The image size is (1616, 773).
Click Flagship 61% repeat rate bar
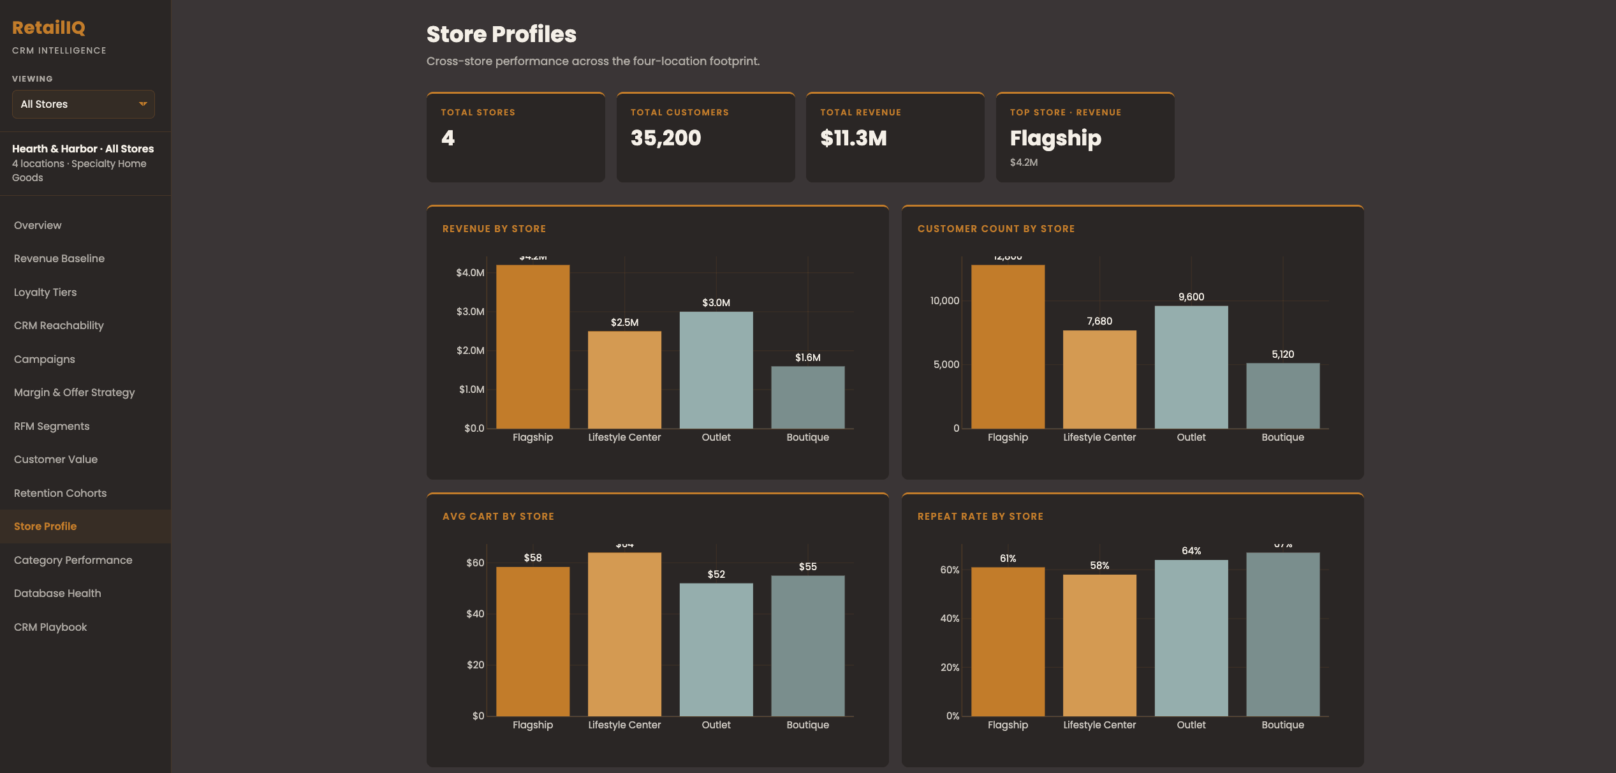click(1008, 642)
